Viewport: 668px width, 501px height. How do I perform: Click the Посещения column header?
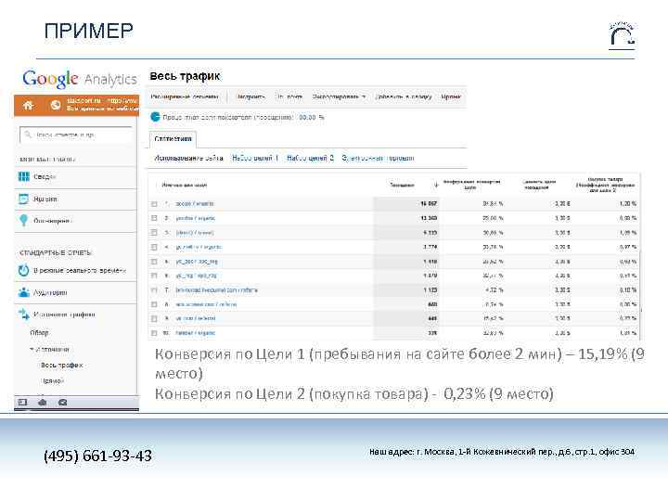point(403,185)
